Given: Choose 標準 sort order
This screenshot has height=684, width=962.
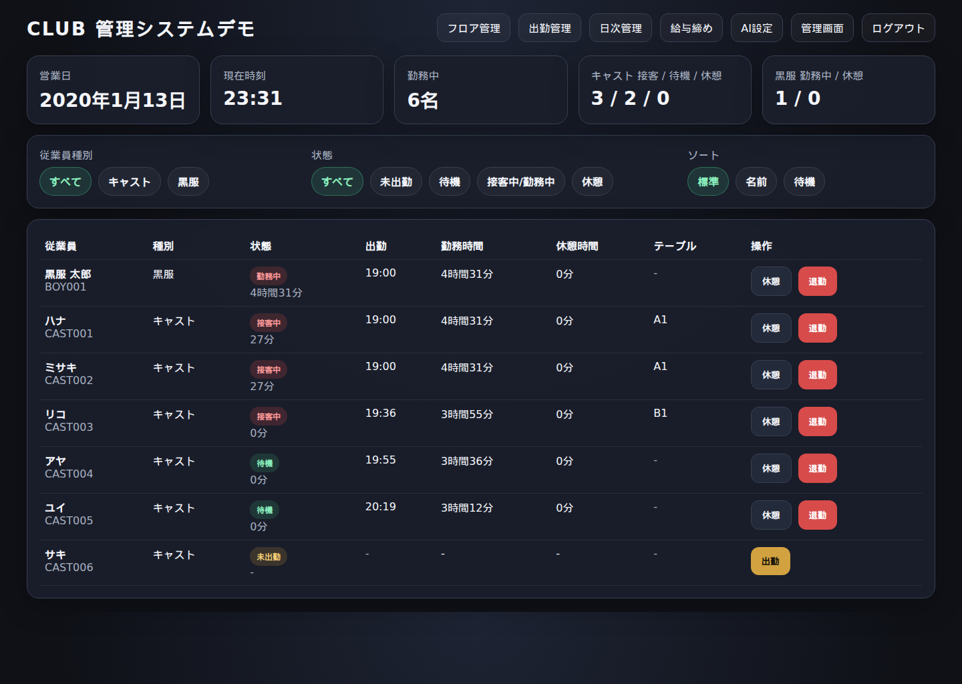Looking at the screenshot, I should [x=708, y=182].
